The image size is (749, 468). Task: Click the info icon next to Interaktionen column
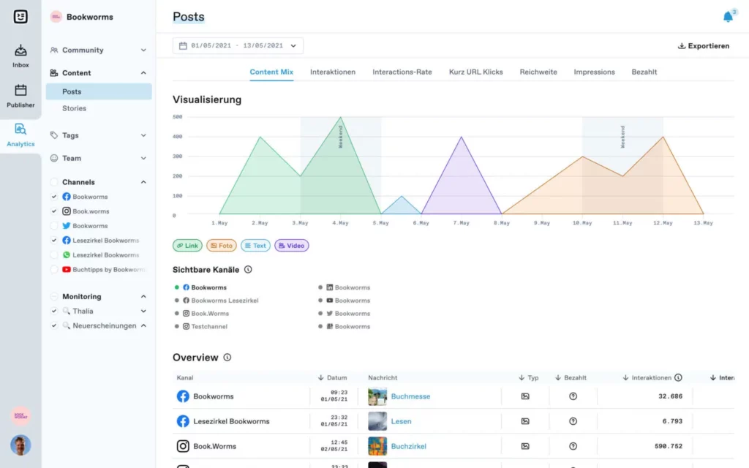(678, 377)
